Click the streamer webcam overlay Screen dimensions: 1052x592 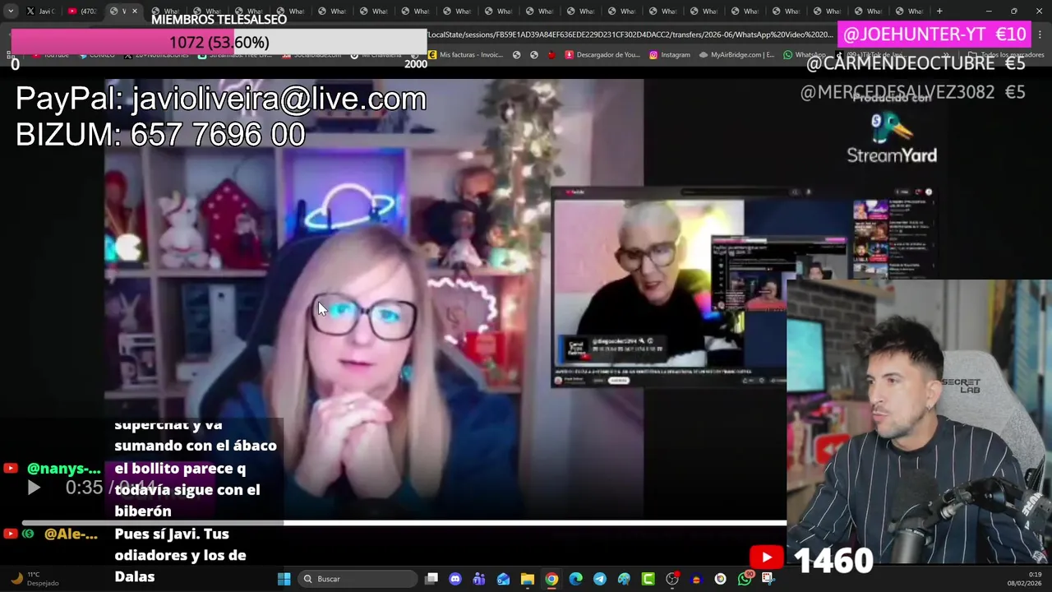pyautogui.click(x=919, y=421)
